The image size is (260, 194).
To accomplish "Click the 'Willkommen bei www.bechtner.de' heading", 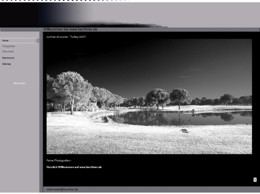I will click(x=70, y=30).
